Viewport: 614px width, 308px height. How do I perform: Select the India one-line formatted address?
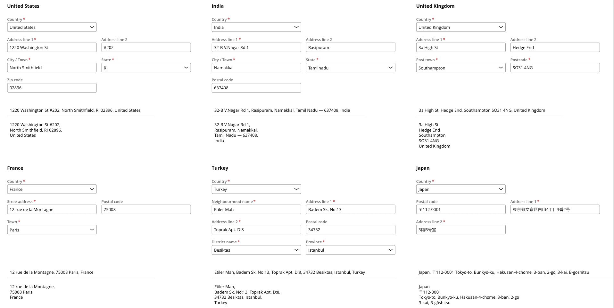coord(282,110)
